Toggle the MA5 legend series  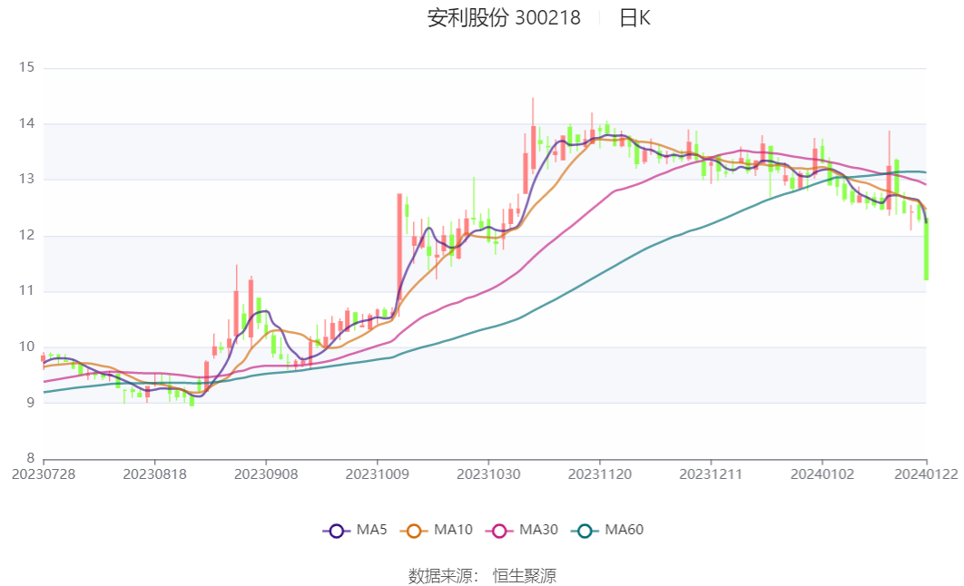[355, 530]
